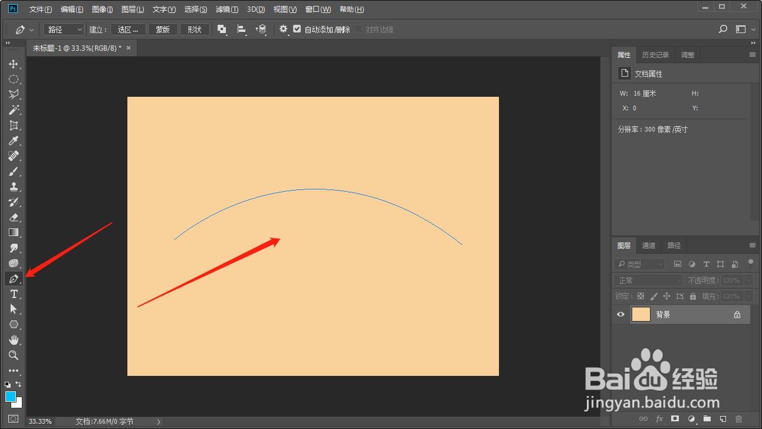Filter for adjustment layers
Image resolution: width=762 pixels, height=429 pixels.
[x=692, y=264]
